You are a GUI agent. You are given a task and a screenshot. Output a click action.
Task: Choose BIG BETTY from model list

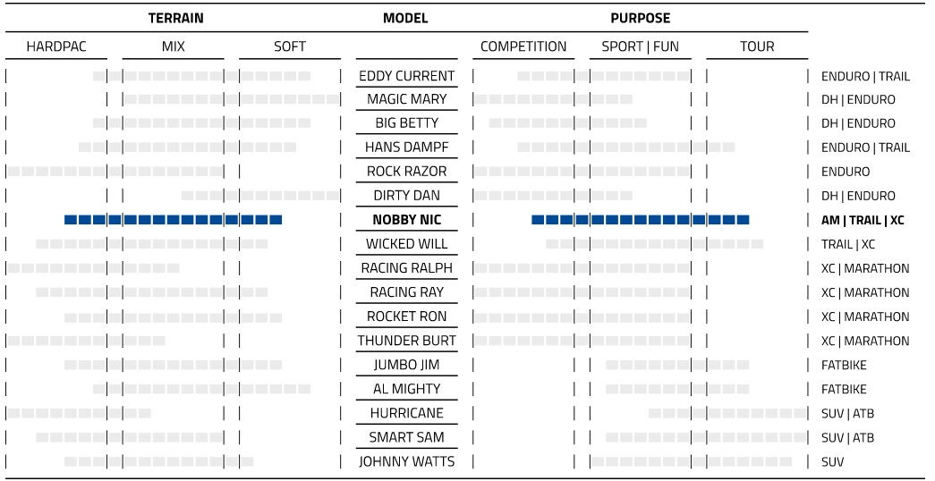point(407,123)
